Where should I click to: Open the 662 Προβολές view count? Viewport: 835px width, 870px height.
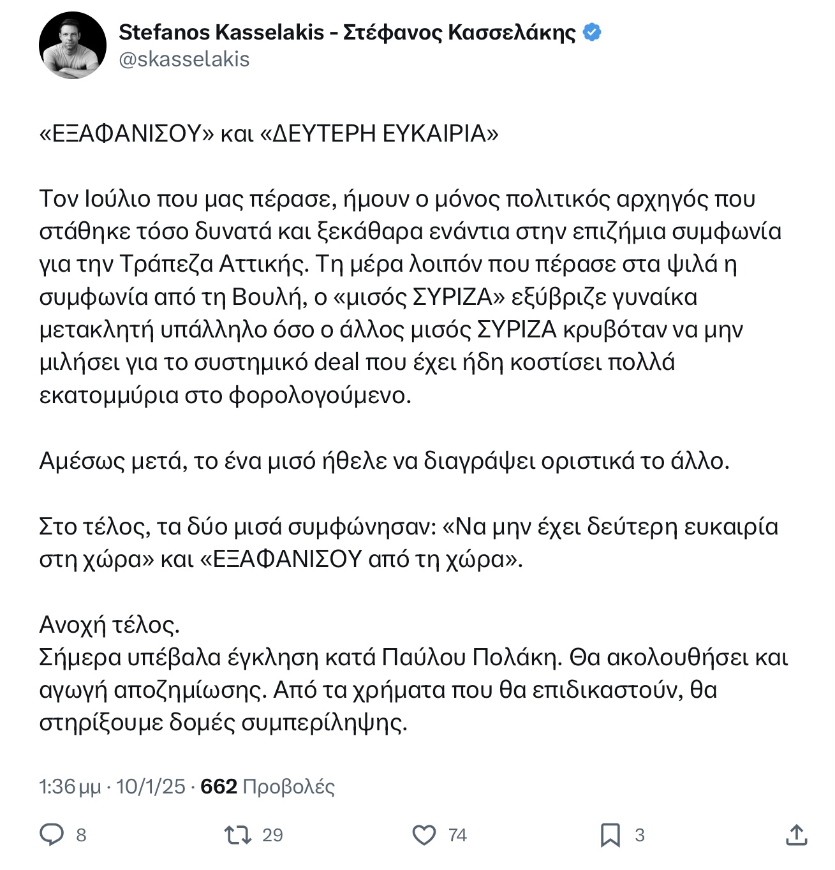[x=267, y=786]
